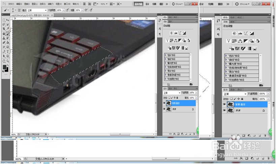Select the Quick Selection tool
The width and height of the screenshot is (276, 164).
click(8, 25)
